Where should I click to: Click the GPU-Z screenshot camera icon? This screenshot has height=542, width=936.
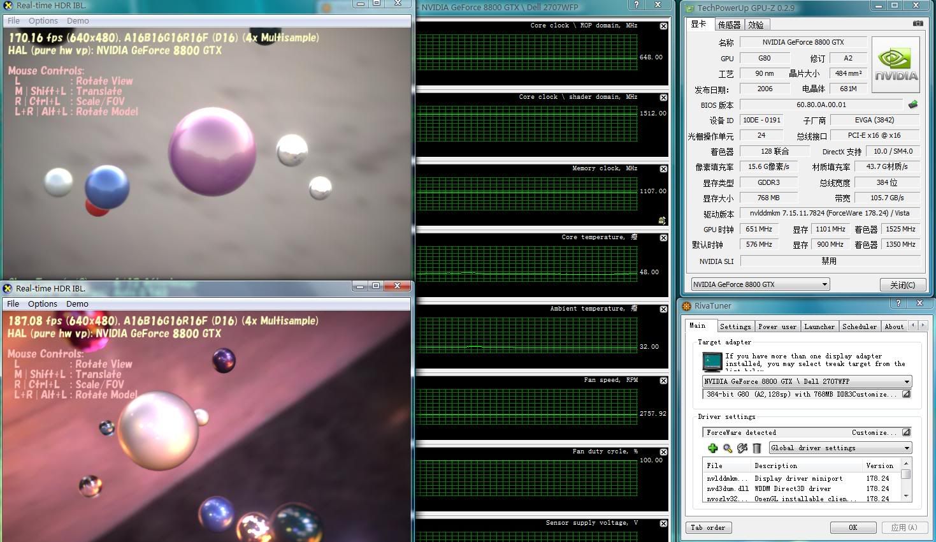pos(918,24)
